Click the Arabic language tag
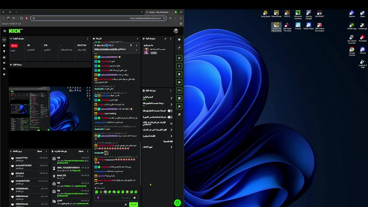368x207 pixels. [154, 53]
